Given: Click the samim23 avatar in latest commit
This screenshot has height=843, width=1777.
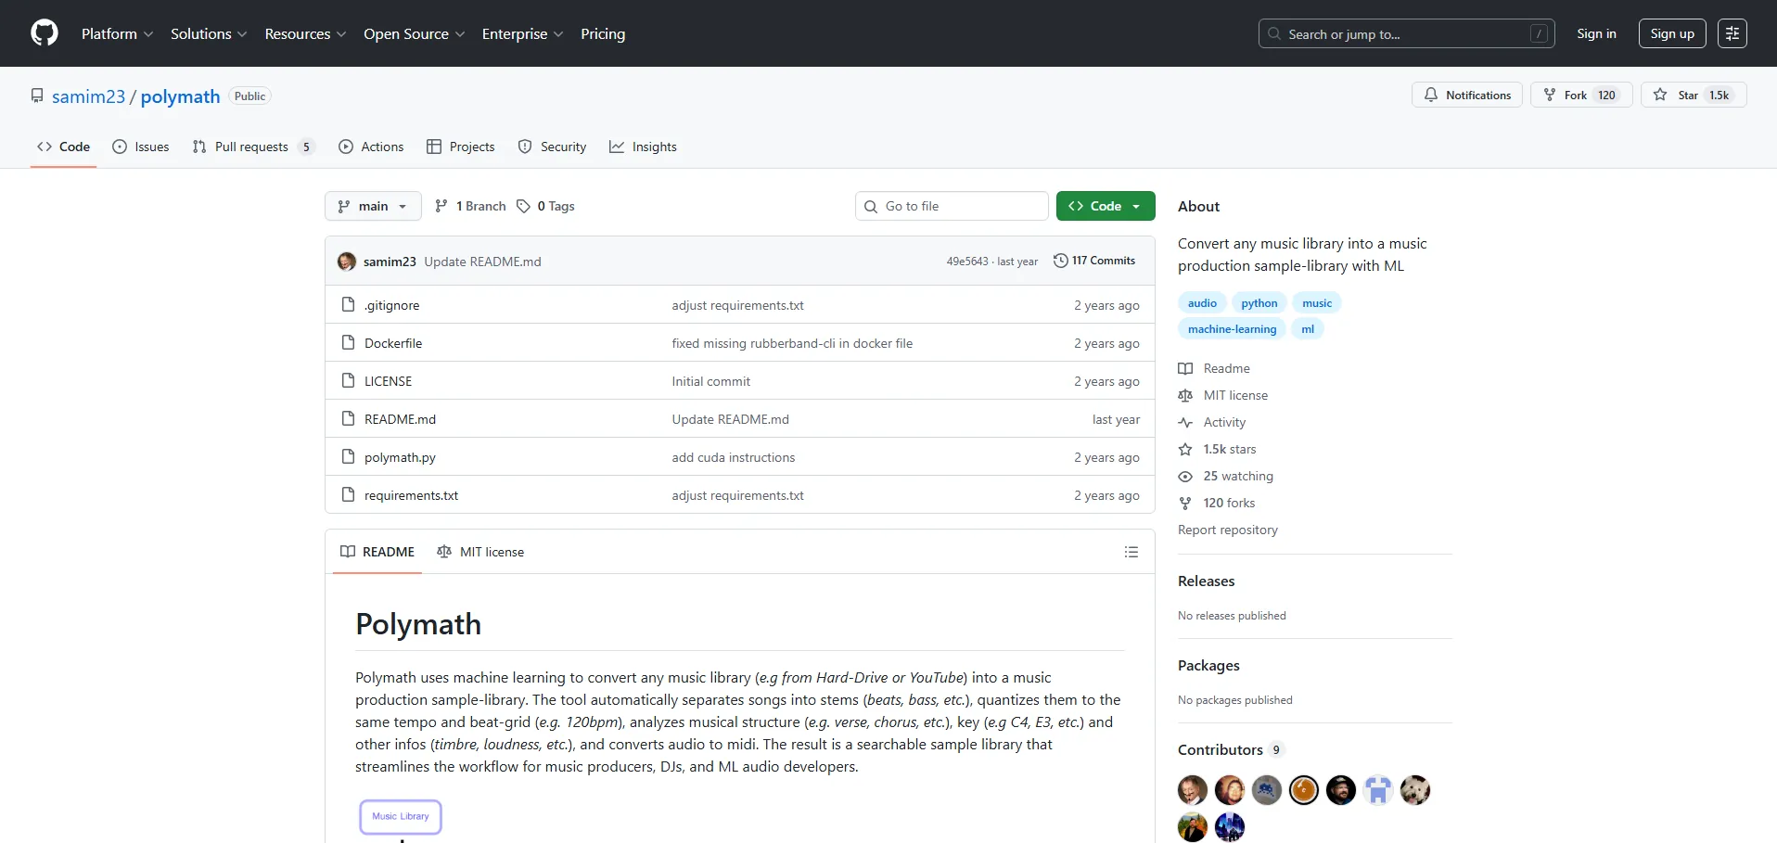Looking at the screenshot, I should click(x=347, y=262).
